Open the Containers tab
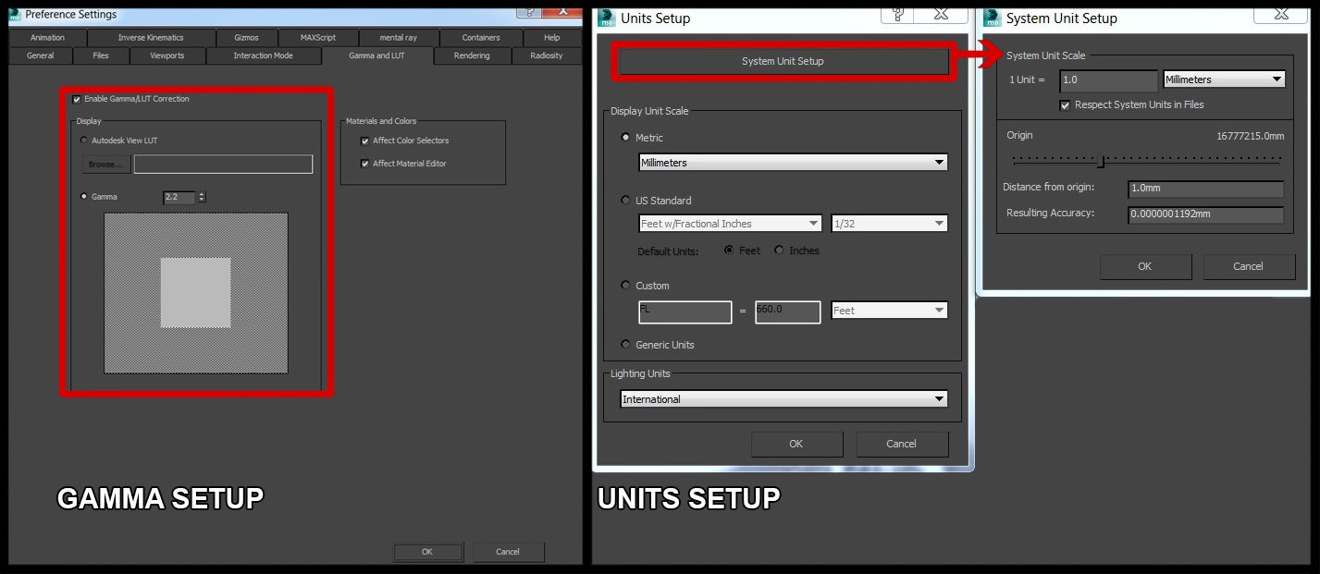 click(x=480, y=38)
